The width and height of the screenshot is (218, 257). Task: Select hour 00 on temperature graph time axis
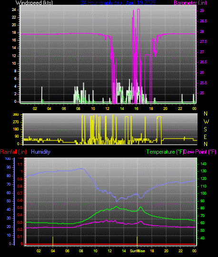[194, 251]
